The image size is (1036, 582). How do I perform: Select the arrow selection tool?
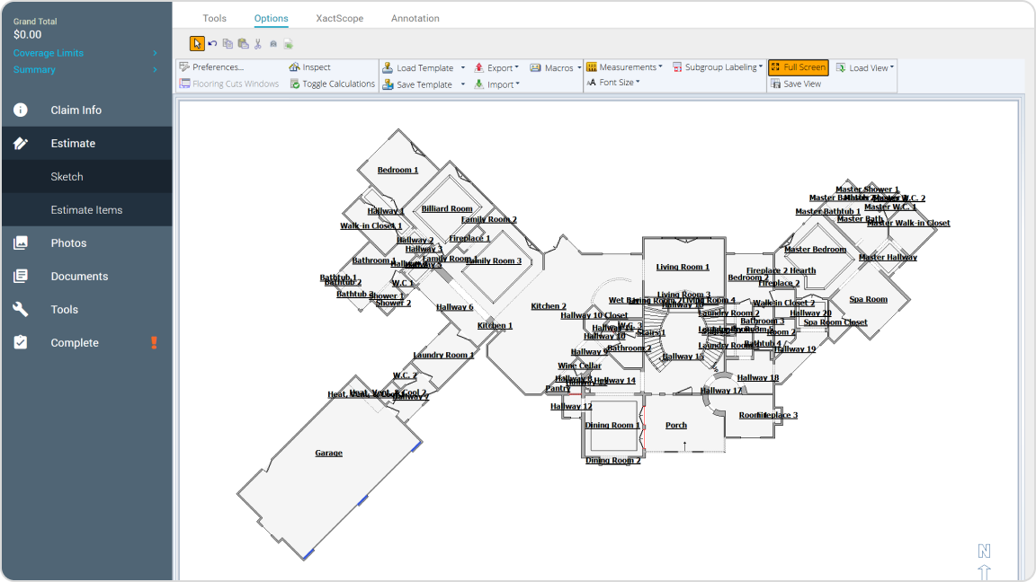[x=197, y=42]
